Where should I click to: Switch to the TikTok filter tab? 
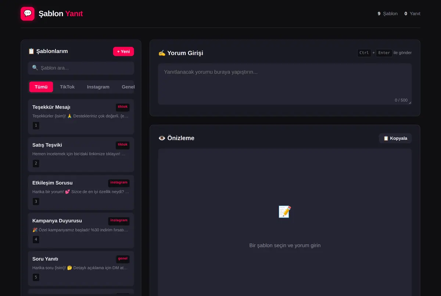[67, 87]
